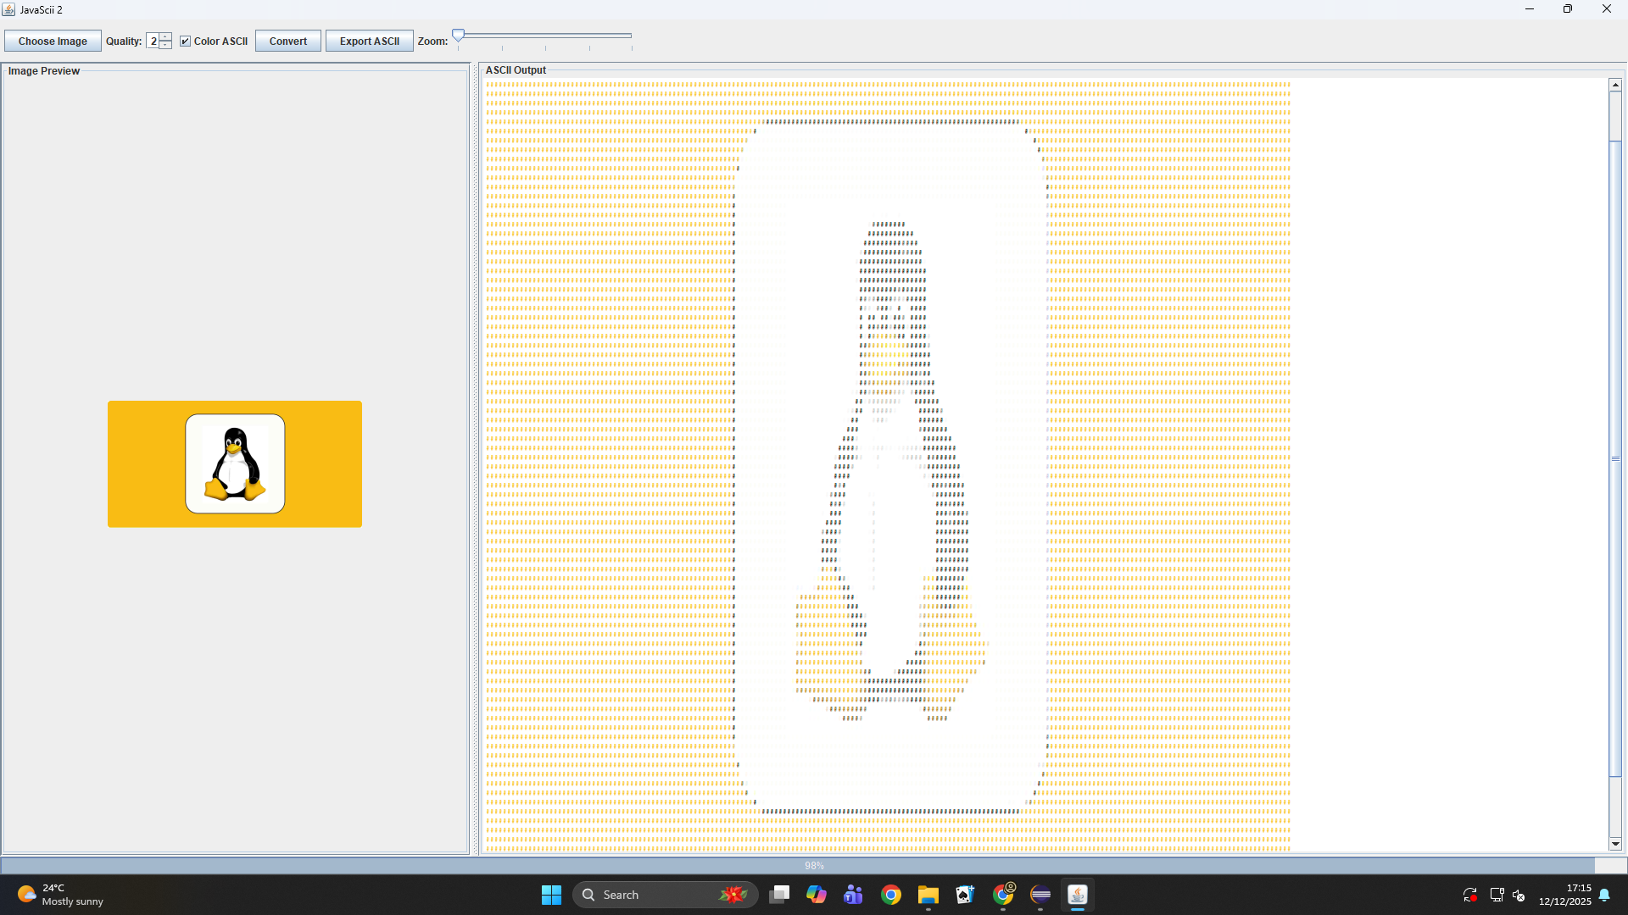Open Solitaire cards app in taskbar
Image resolution: width=1628 pixels, height=915 pixels.
coord(965,895)
